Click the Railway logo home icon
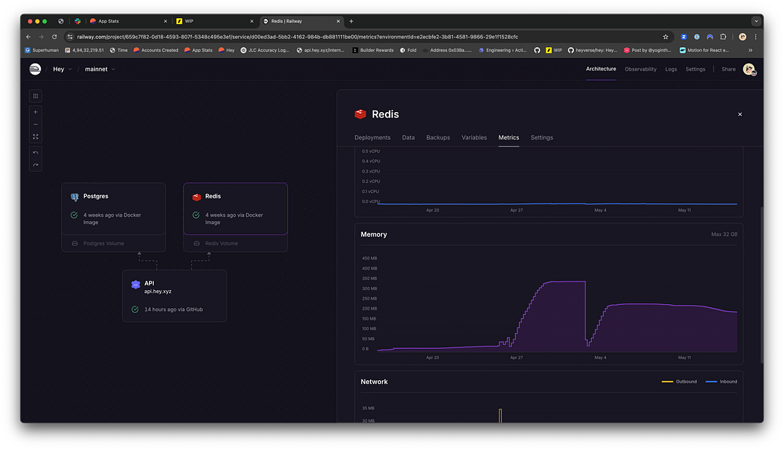This screenshot has height=450, width=784. [35, 69]
